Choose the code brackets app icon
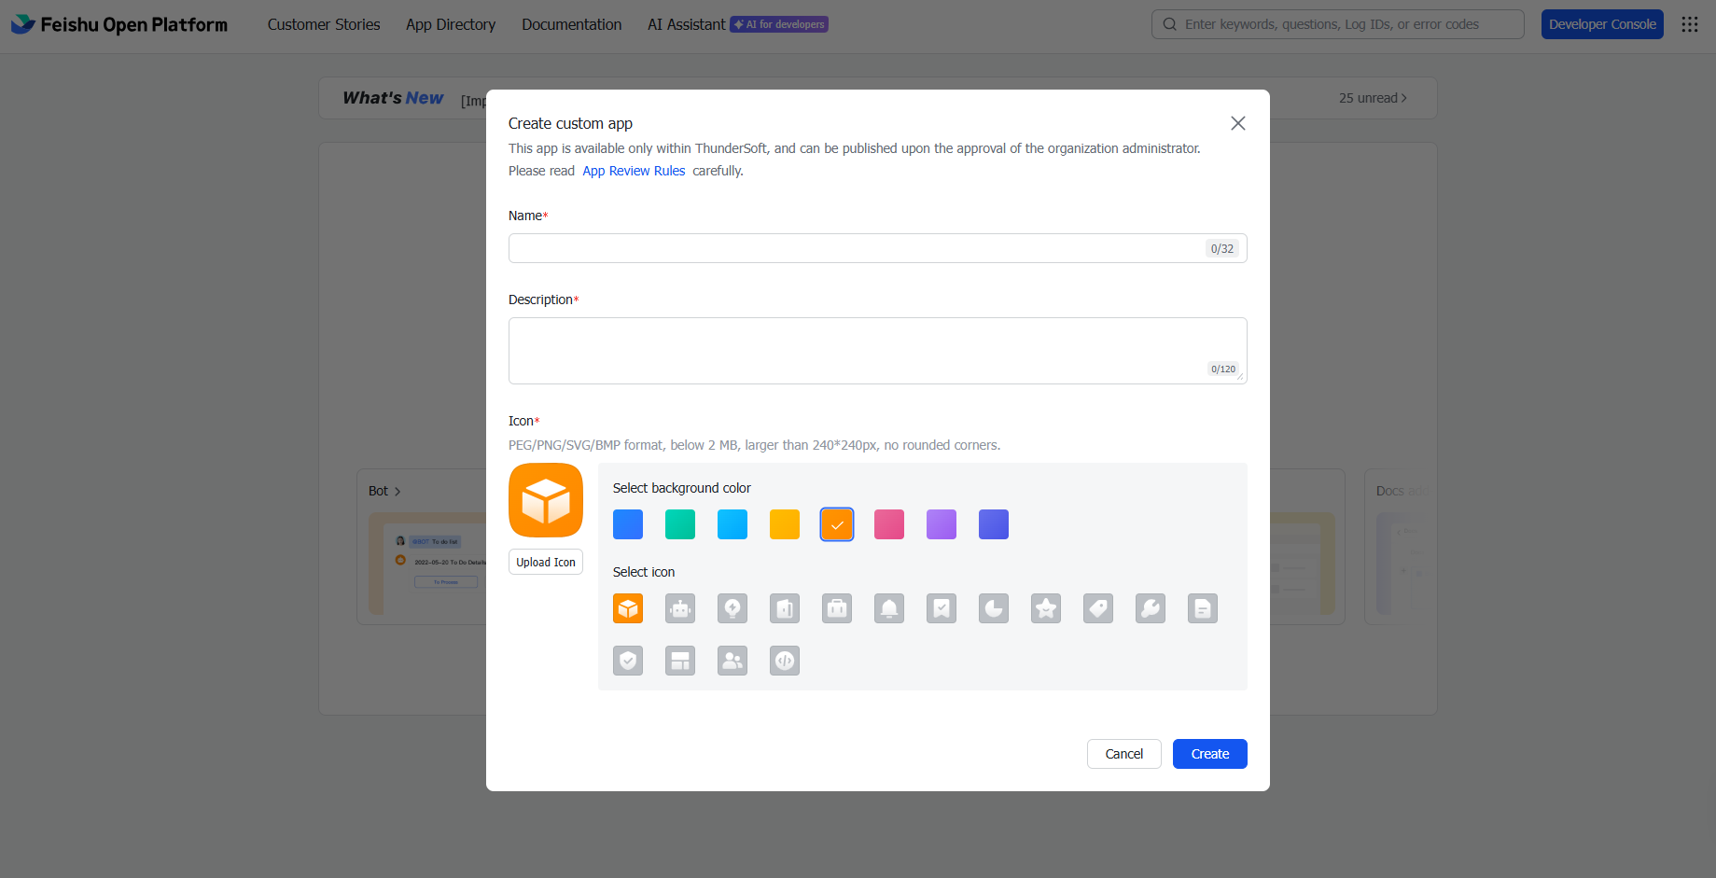The height and width of the screenshot is (878, 1716). coord(785,662)
